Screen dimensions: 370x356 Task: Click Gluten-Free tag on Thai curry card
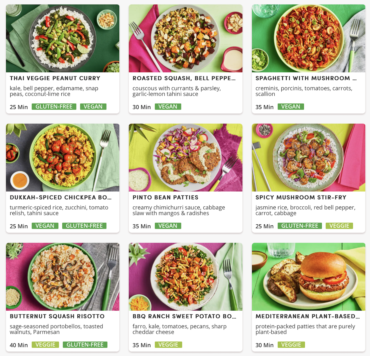54,107
